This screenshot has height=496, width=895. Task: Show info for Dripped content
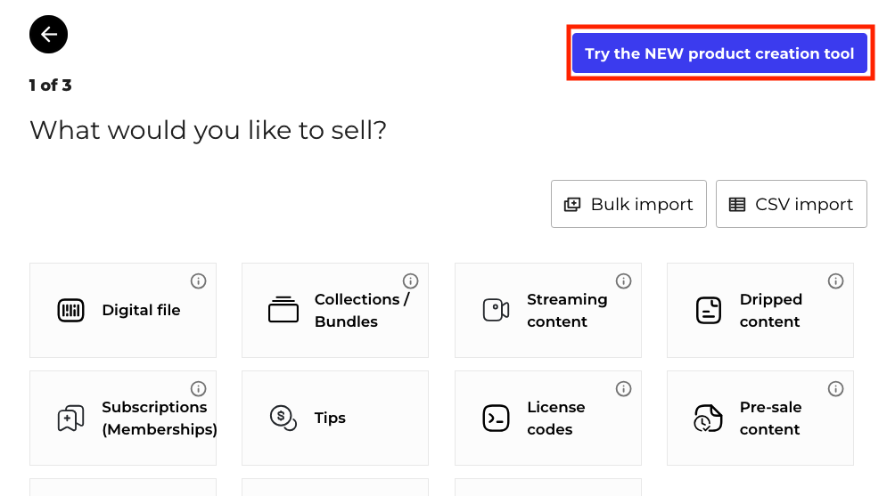[x=836, y=281]
